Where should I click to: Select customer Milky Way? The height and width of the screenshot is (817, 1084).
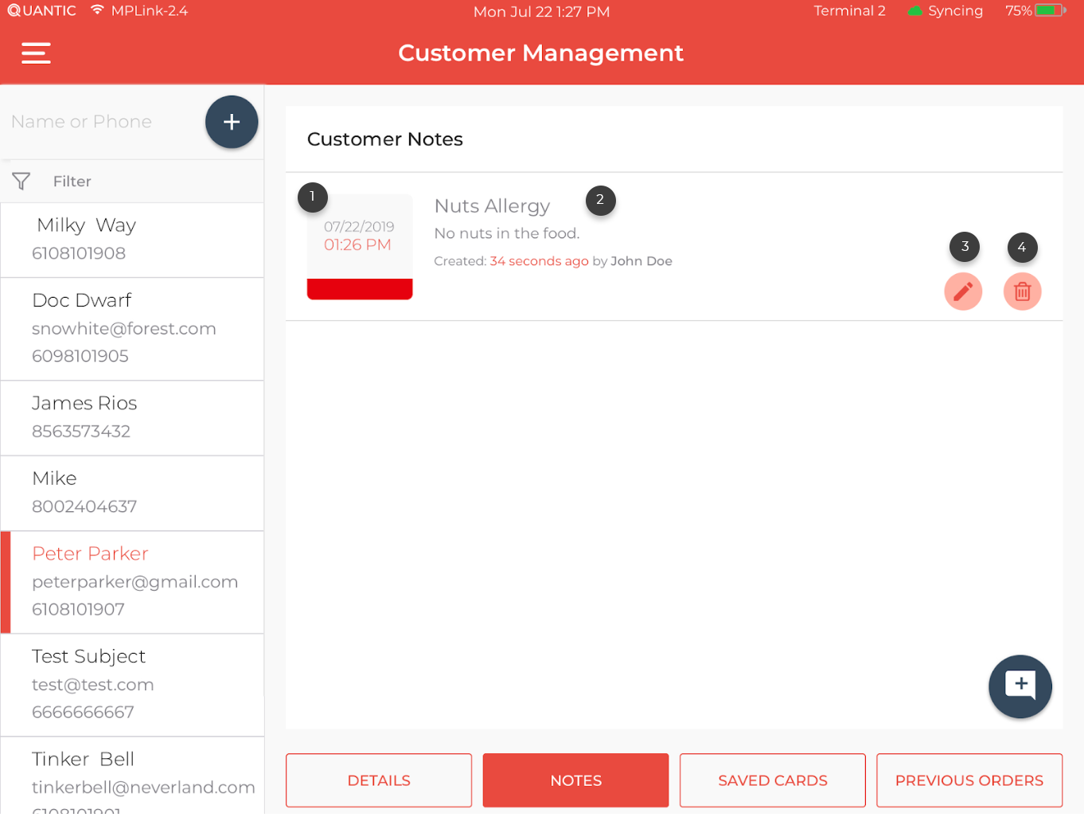(132, 240)
